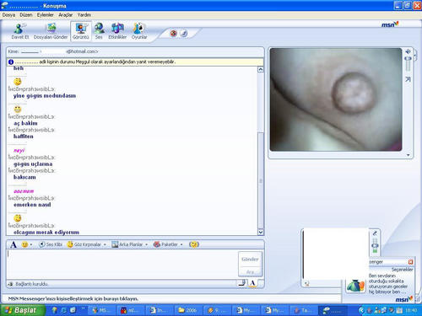Mute the webcam speaker icon
This screenshot has width=422, height=316.
coord(408,51)
